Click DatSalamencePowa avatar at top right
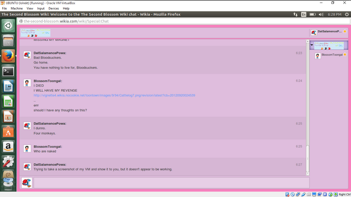The width and height of the screenshot is (351, 197). [314, 33]
